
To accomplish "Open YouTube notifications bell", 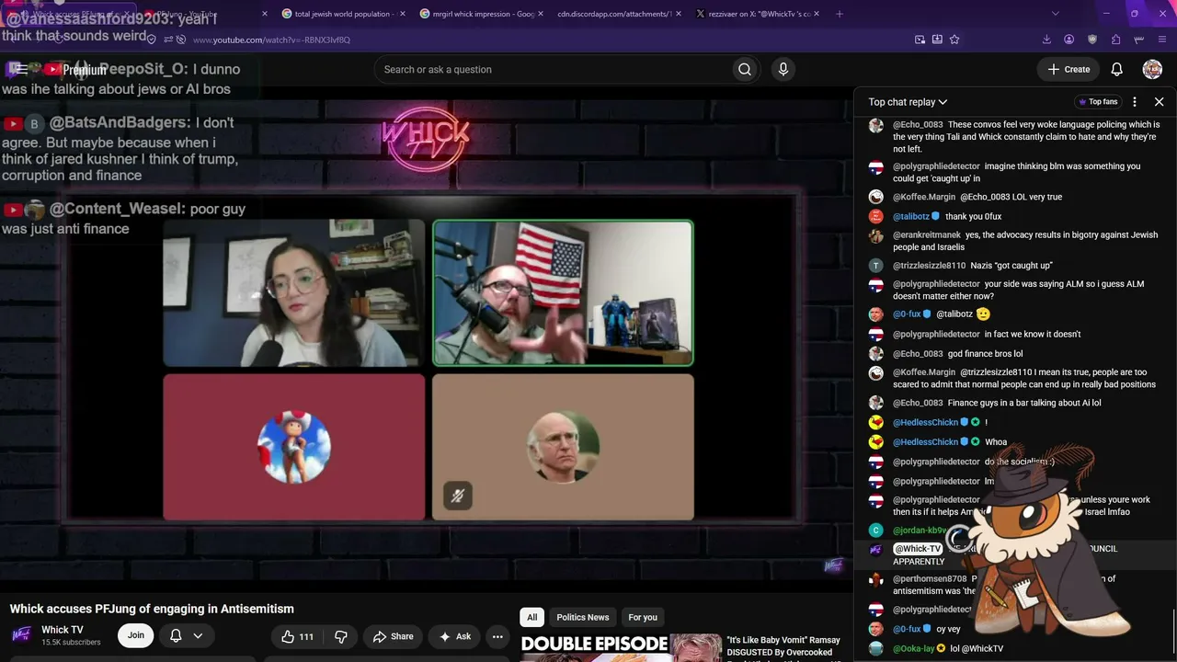I will click(1116, 69).
